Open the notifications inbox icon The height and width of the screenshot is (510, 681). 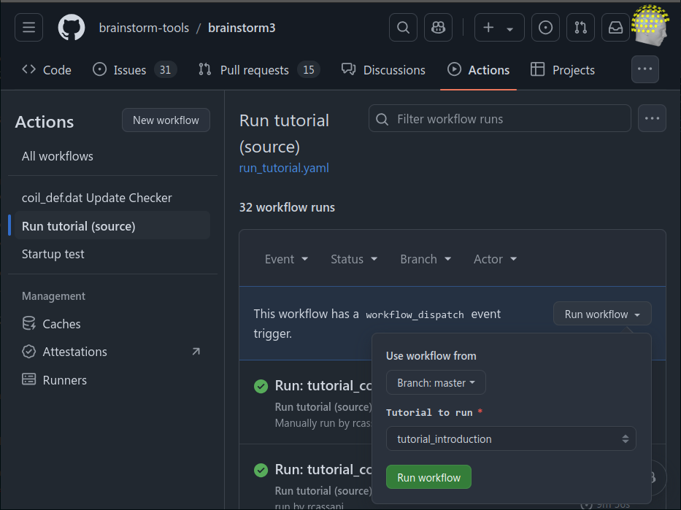click(x=615, y=28)
